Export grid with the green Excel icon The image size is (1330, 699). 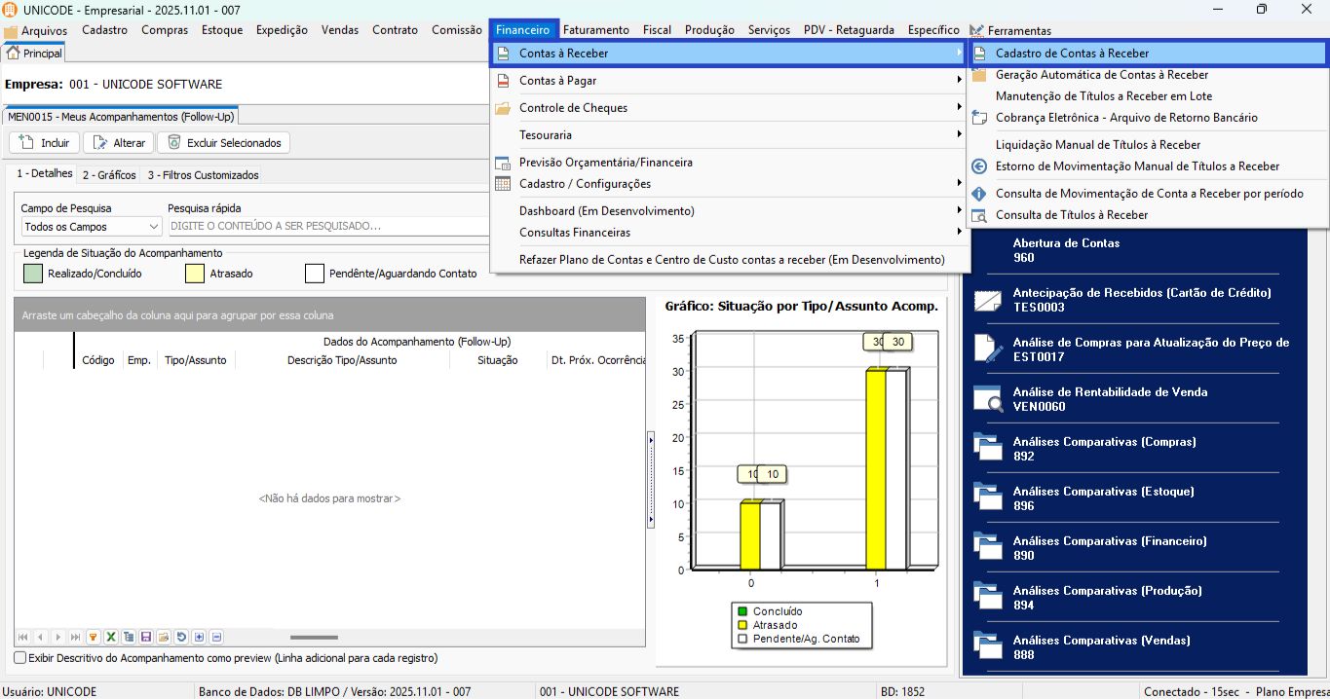[111, 637]
